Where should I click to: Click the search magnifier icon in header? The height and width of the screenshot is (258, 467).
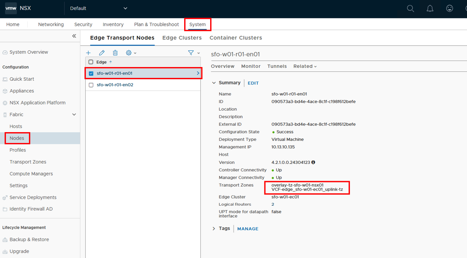(x=410, y=9)
